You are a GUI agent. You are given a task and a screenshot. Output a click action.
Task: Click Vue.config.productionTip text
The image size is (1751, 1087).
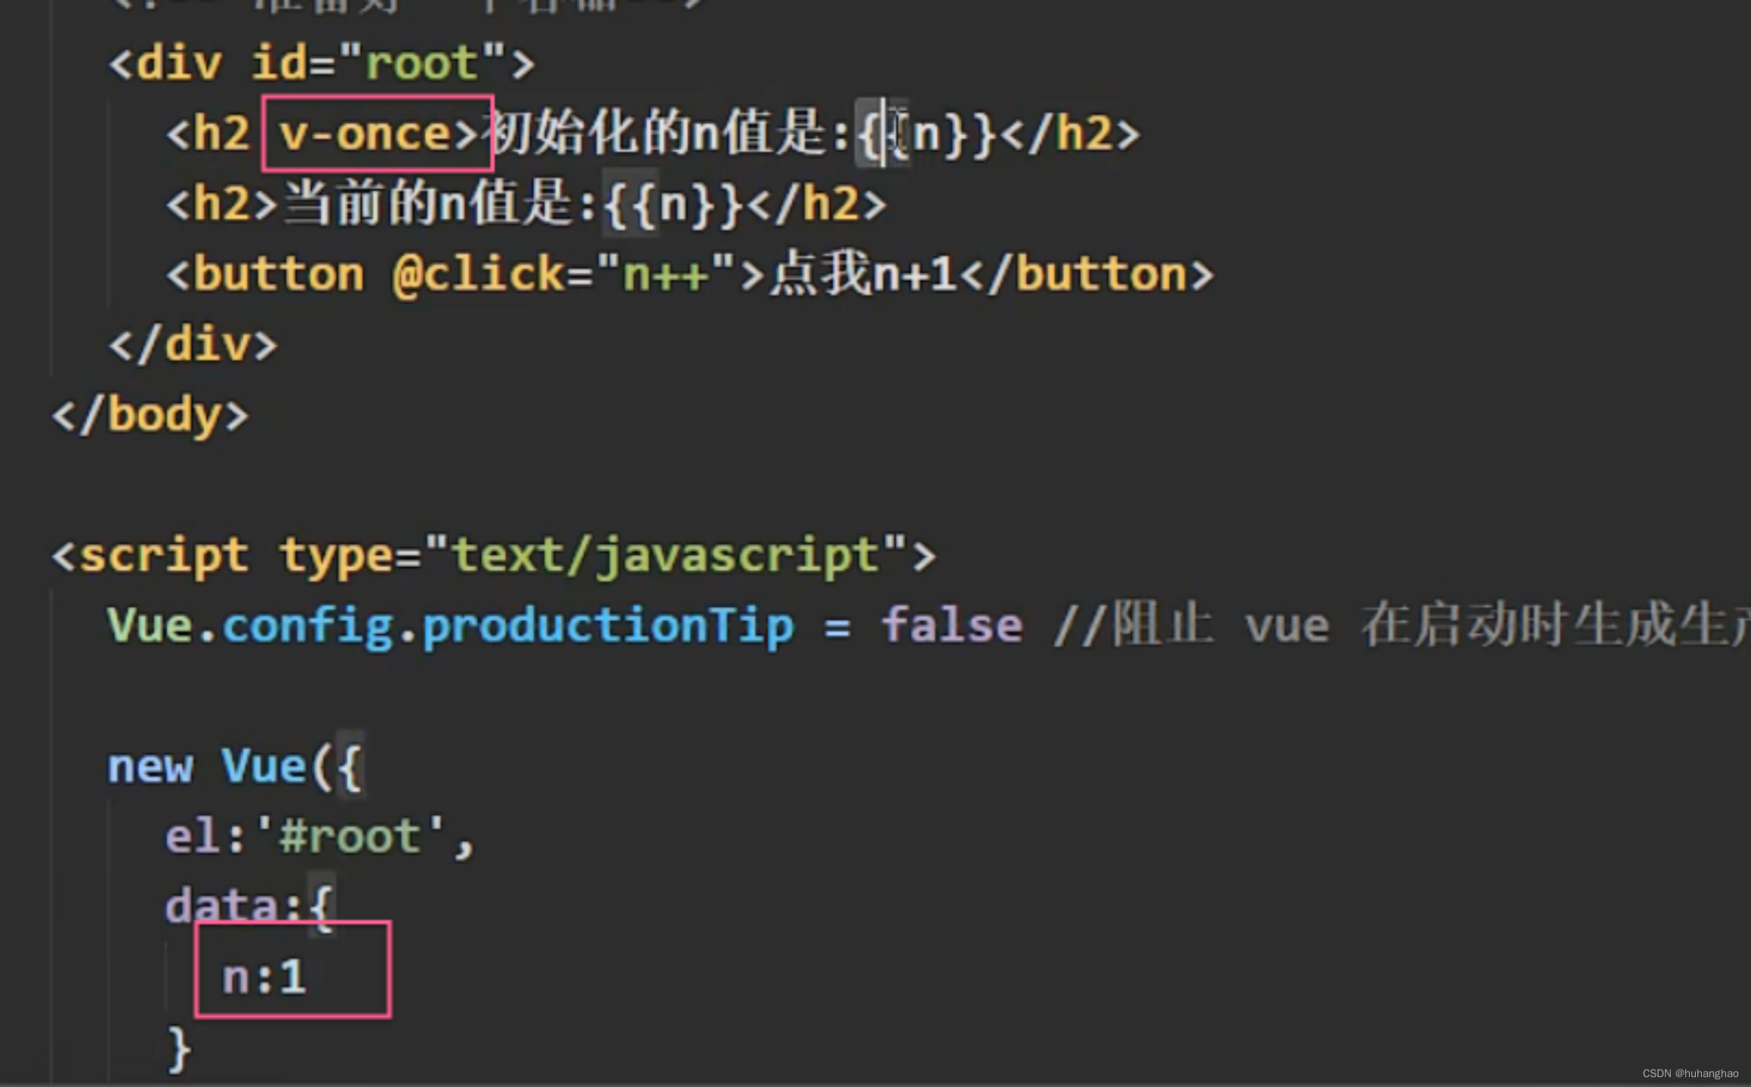tap(450, 627)
